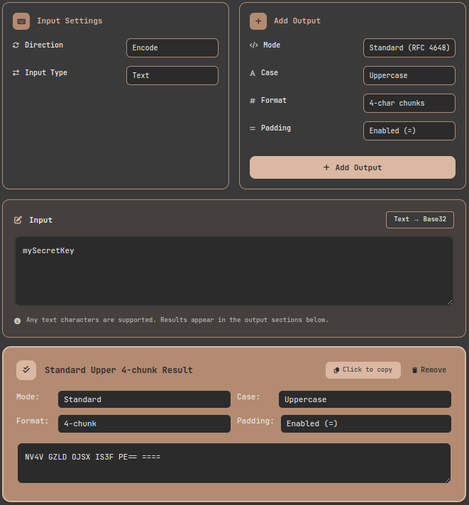The image size is (469, 505).
Task: Click the result Padding field showing Enabled (=)
Action: (366, 423)
